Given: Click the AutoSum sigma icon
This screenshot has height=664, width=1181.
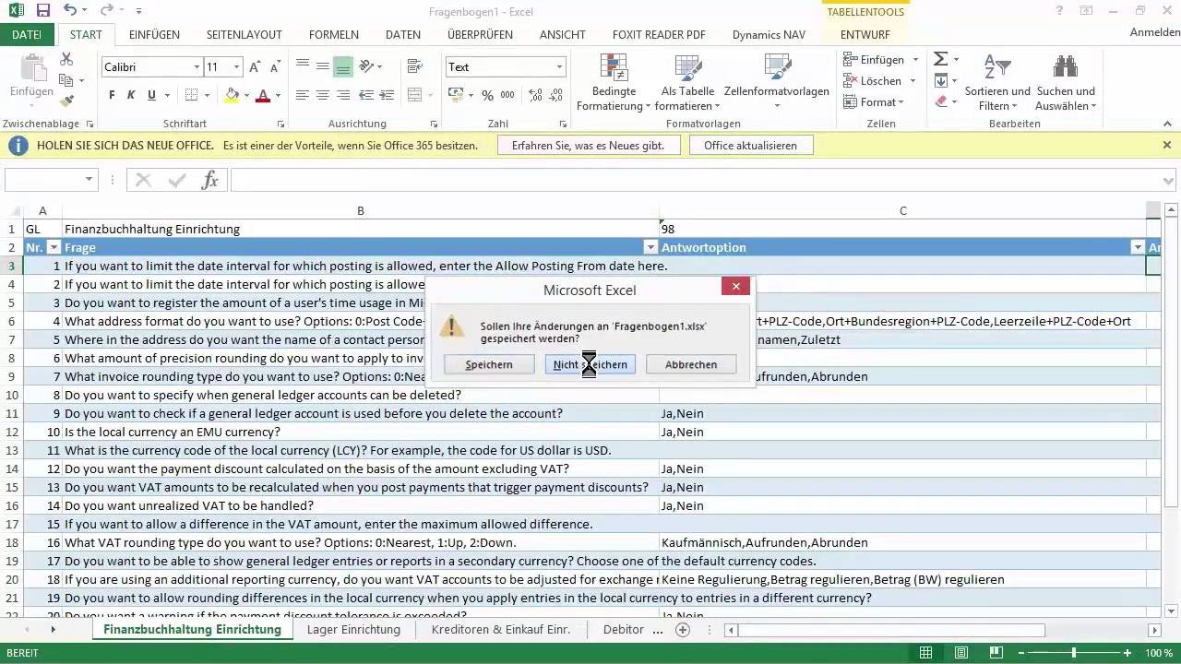Looking at the screenshot, I should point(940,59).
